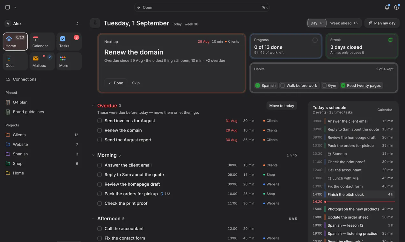
Task: Open the Spanish project folder
Action: pos(41,154)
